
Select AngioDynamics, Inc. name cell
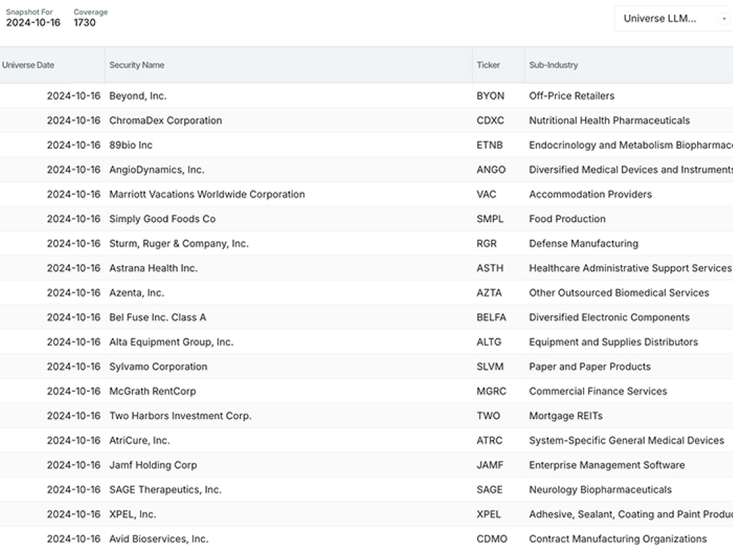(x=157, y=170)
